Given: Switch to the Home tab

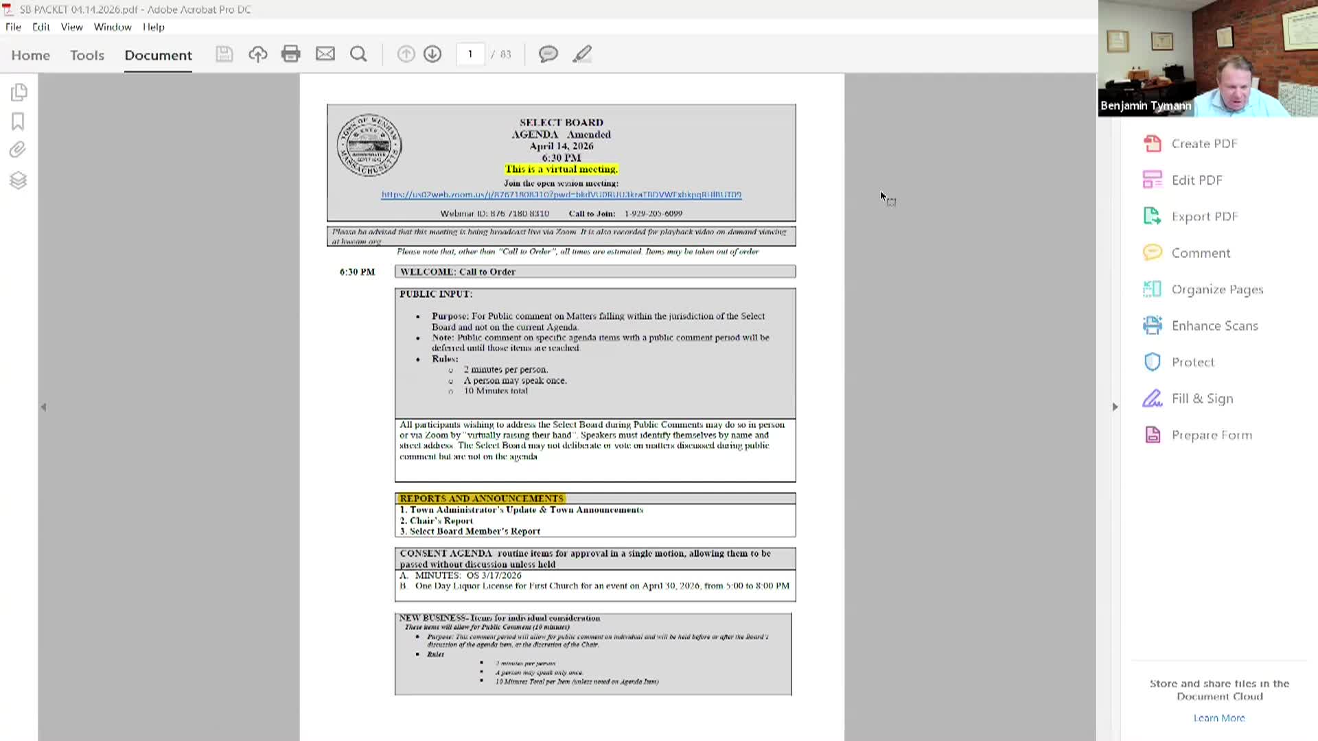Looking at the screenshot, I should pos(31,55).
